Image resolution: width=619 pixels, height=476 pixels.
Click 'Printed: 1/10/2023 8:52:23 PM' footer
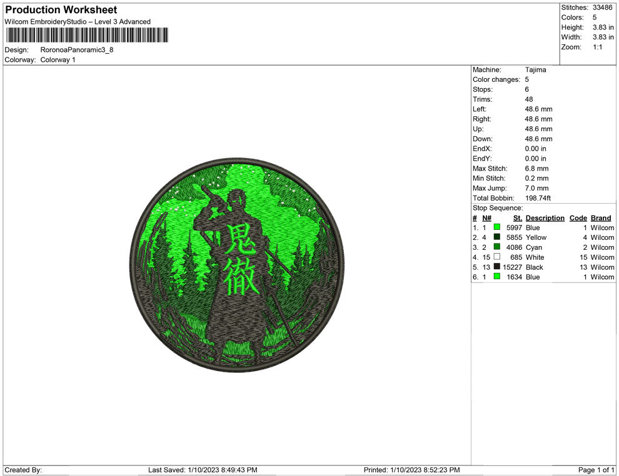click(412, 470)
